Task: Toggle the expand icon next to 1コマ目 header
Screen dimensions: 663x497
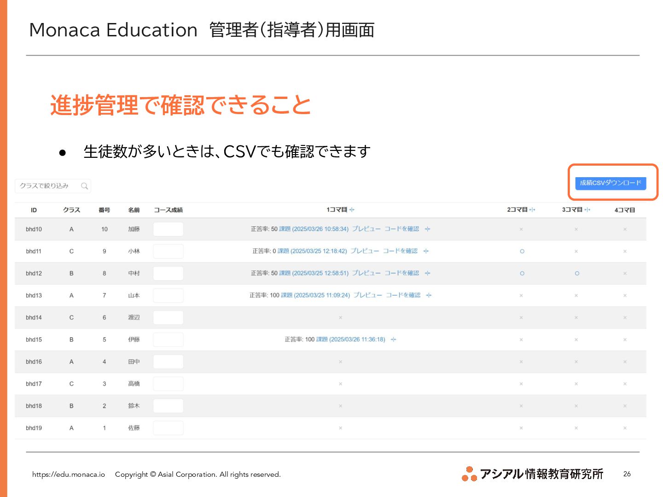Action: tap(352, 210)
